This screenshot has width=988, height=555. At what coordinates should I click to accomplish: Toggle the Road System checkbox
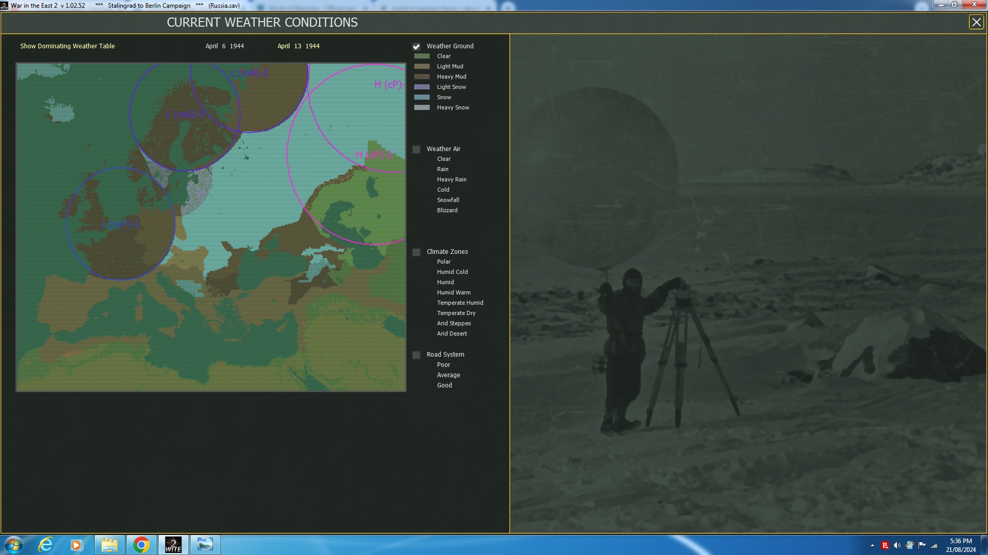416,355
